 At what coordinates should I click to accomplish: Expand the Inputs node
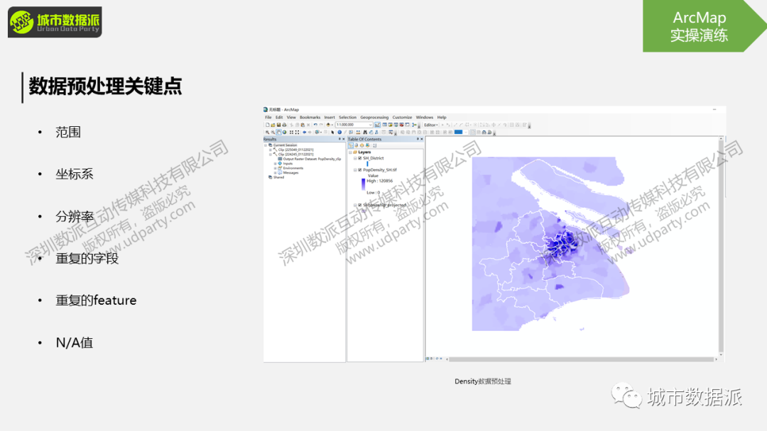[276, 164]
